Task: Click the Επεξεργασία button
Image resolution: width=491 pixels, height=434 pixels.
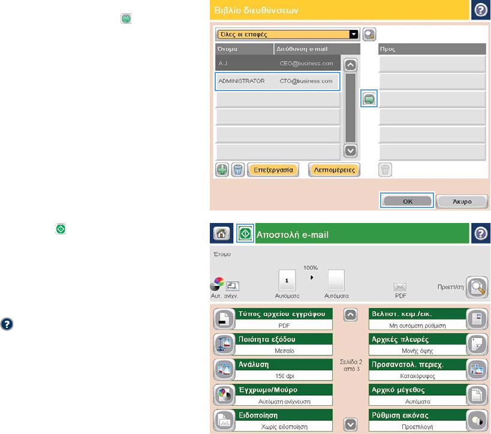Action: (273, 170)
